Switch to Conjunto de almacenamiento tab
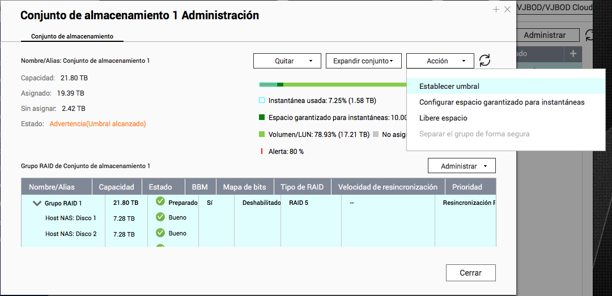The width and height of the screenshot is (612, 296). [72, 36]
